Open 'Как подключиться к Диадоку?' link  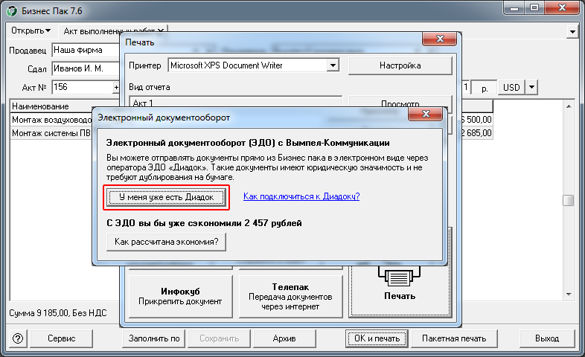(301, 196)
